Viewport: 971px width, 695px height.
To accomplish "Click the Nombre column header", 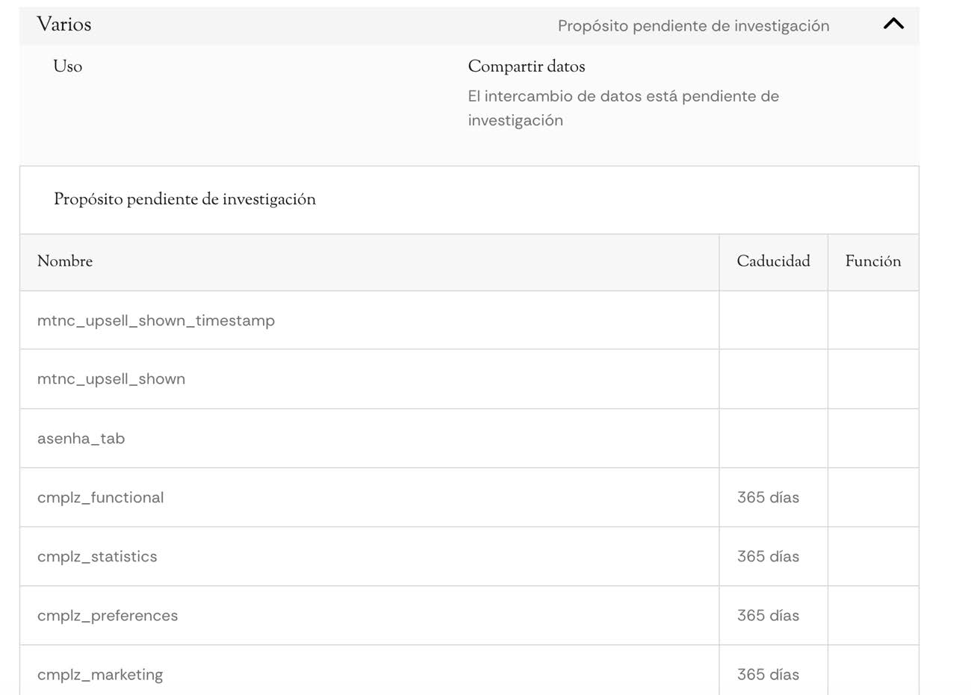I will pos(65,261).
